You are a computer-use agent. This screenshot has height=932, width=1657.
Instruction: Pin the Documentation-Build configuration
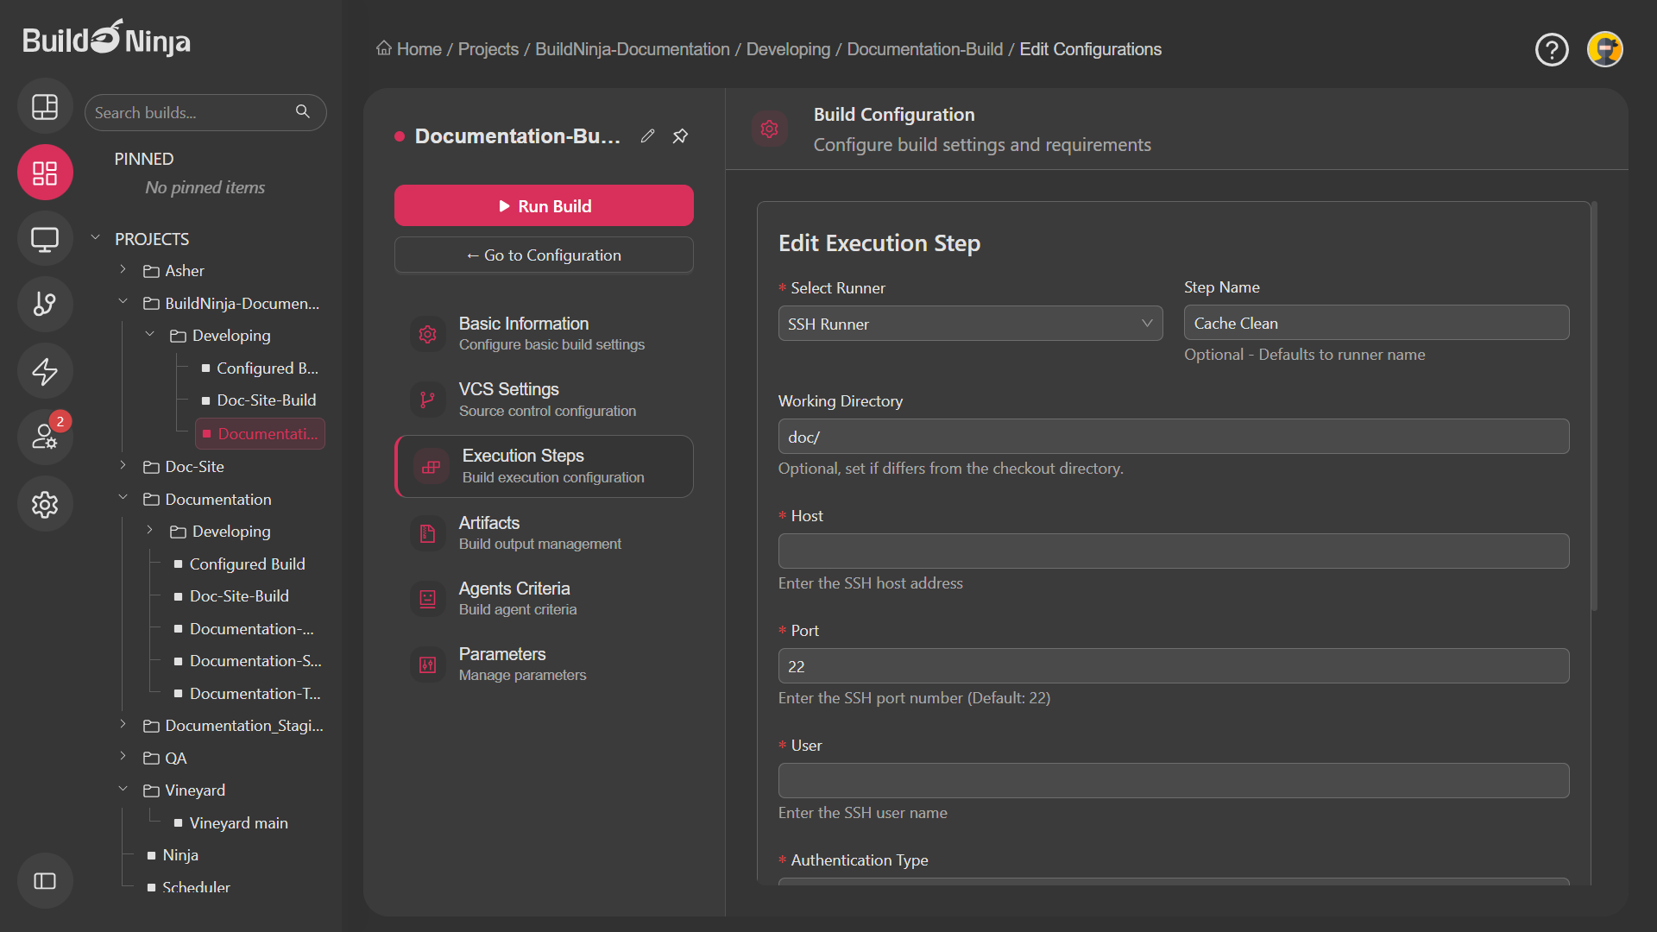pos(680,135)
